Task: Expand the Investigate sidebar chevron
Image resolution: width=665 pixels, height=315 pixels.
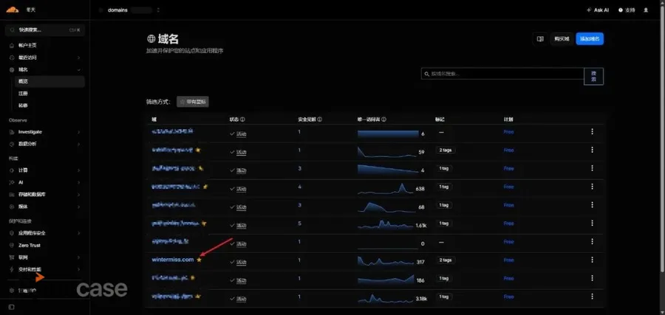Action: click(79, 132)
